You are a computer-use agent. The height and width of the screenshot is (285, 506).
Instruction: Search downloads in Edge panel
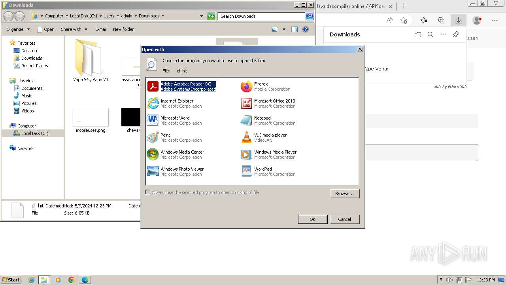pyautogui.click(x=430, y=34)
